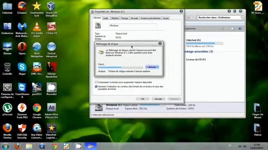Click OK in properties dialog

[x=142, y=99]
